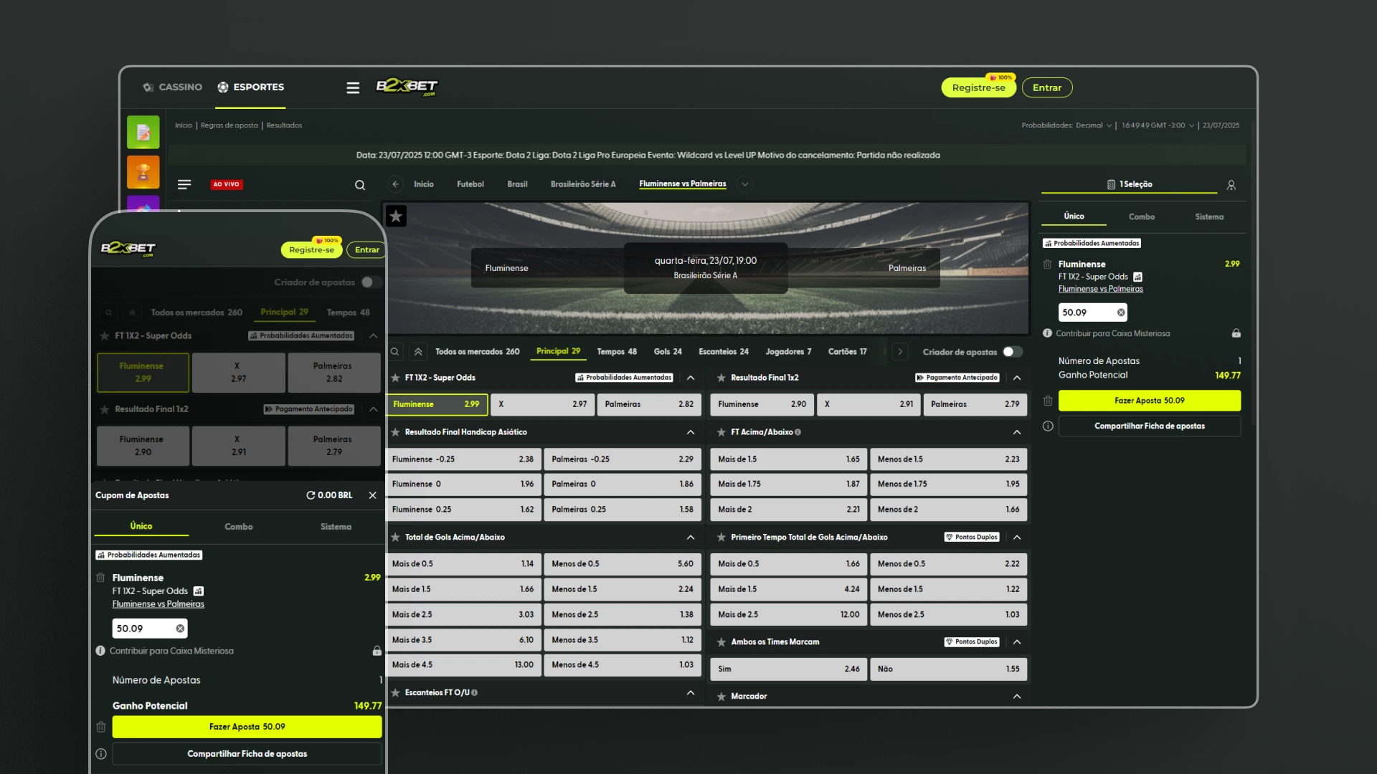Click the stake input field showing 50.09
1377x774 pixels.
pos(1084,312)
